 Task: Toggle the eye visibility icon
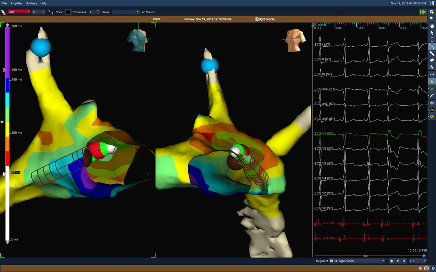coord(432,103)
